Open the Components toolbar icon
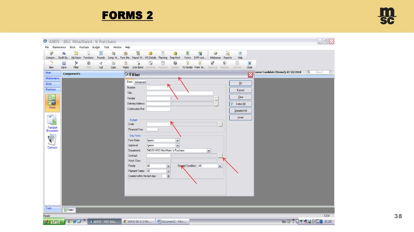Screen dimensions: 414x232 [51, 55]
